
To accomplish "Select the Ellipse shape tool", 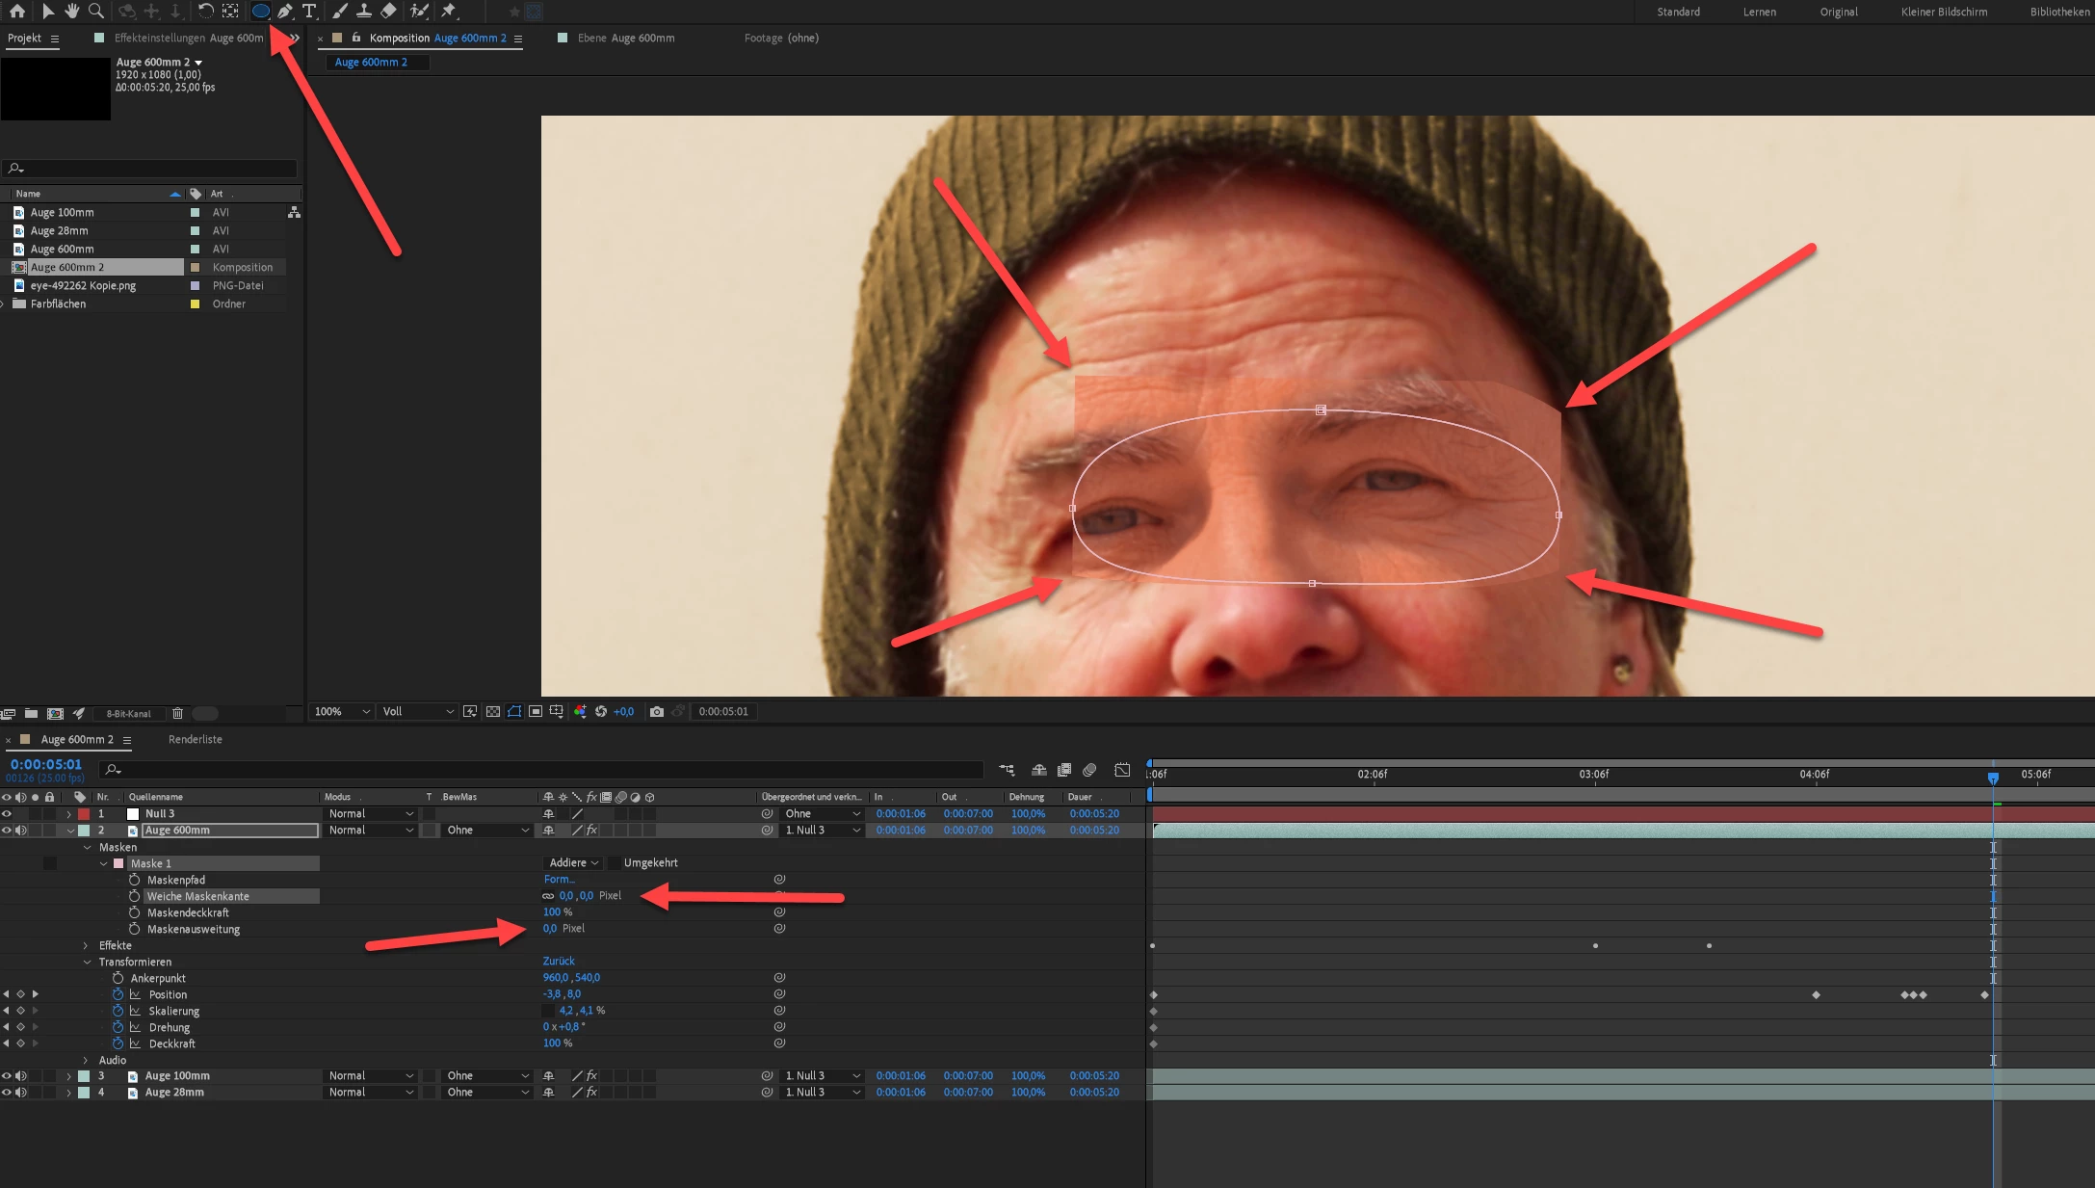I will (x=260, y=12).
